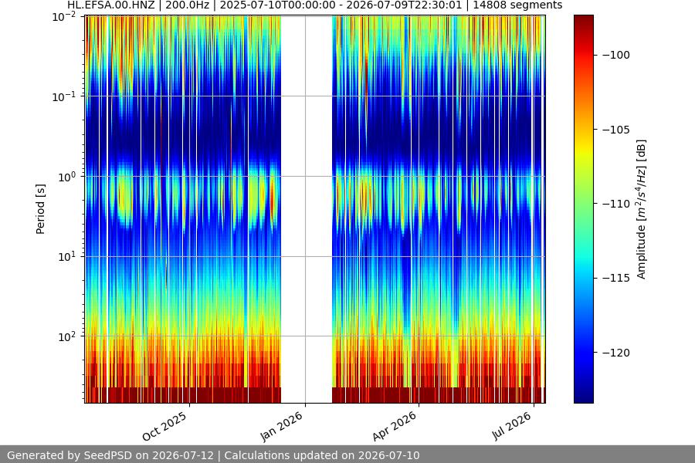Click the '−110' colorbar tick label

point(616,204)
